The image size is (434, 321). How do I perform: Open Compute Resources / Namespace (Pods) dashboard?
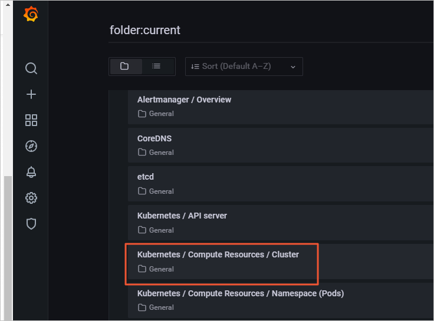coord(240,293)
